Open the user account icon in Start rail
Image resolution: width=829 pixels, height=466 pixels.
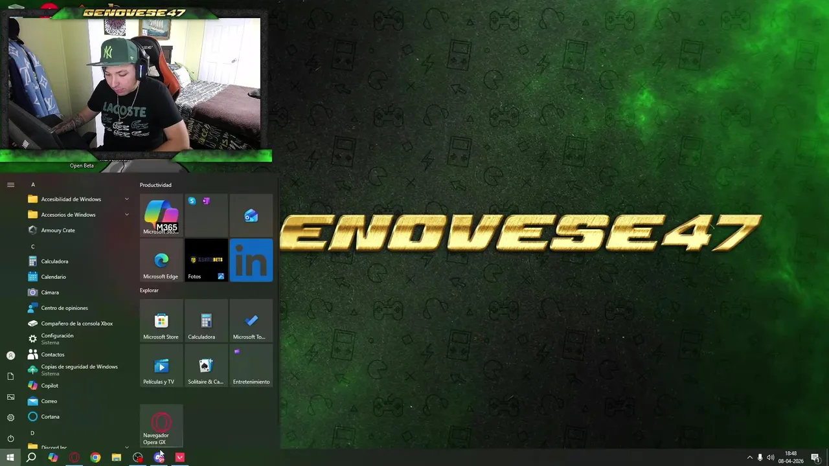coord(10,355)
